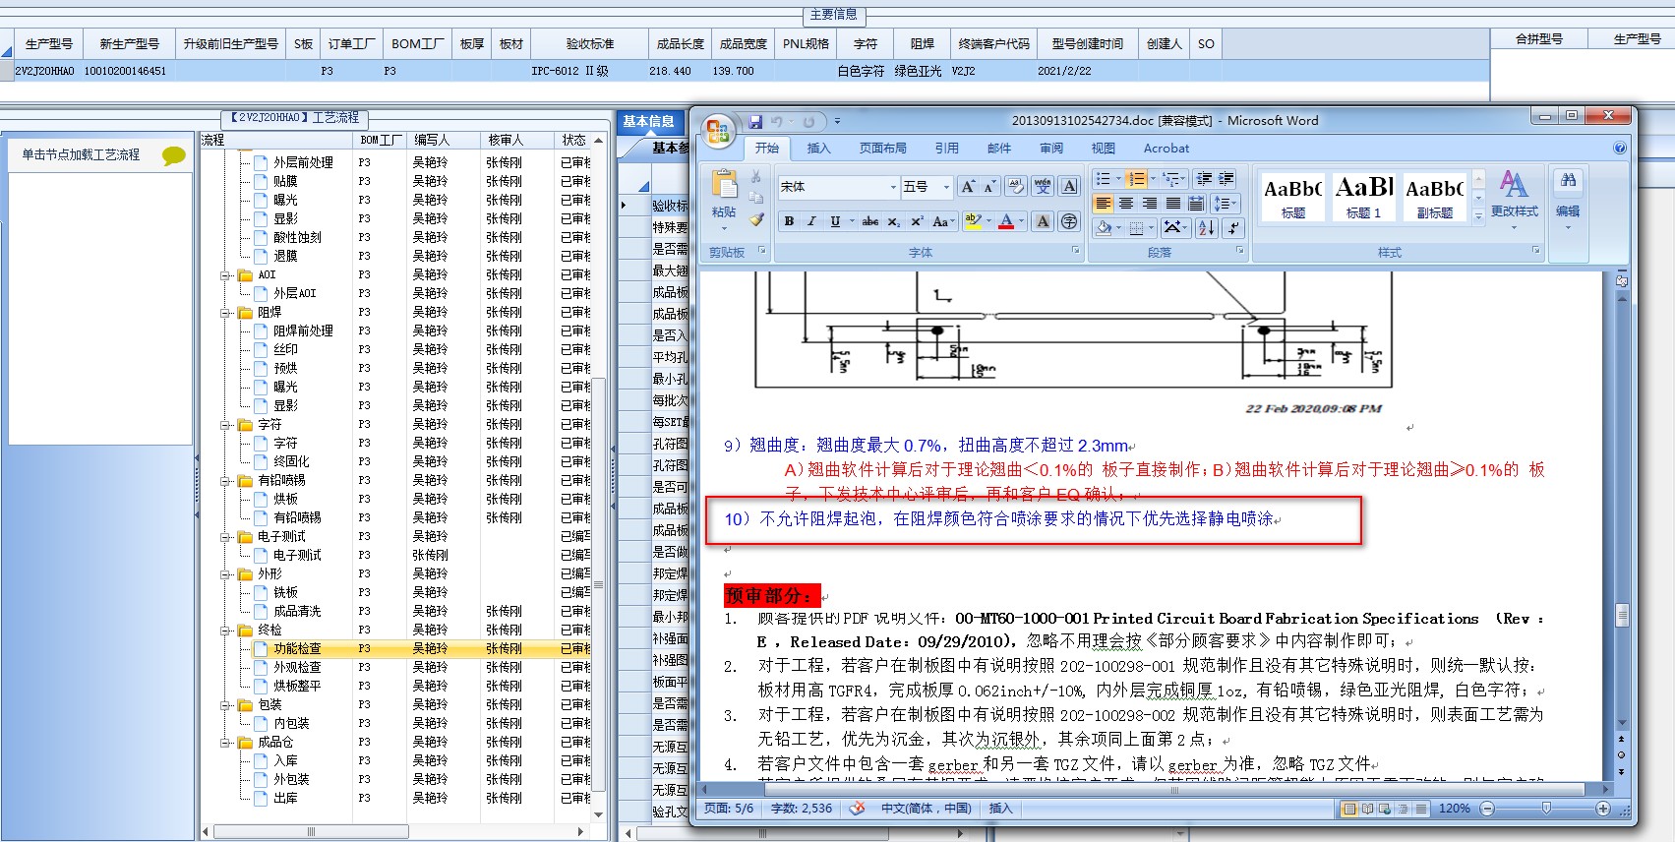Toggle left alignment button
This screenshot has width=1675, height=842.
click(1103, 204)
